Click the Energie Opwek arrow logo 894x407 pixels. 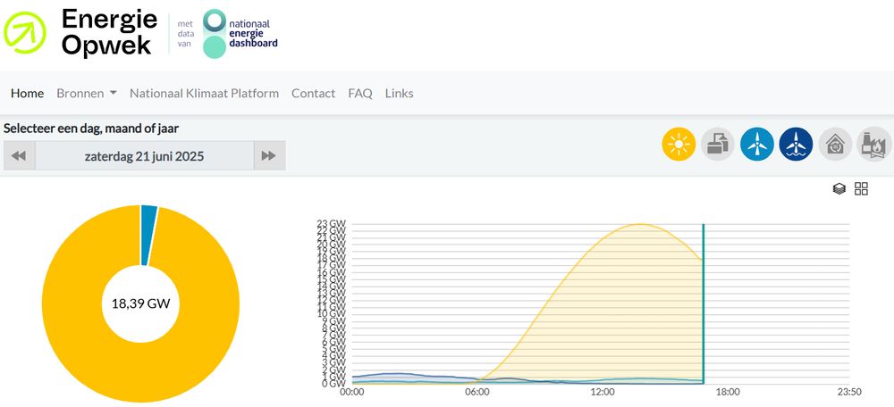click(x=24, y=32)
